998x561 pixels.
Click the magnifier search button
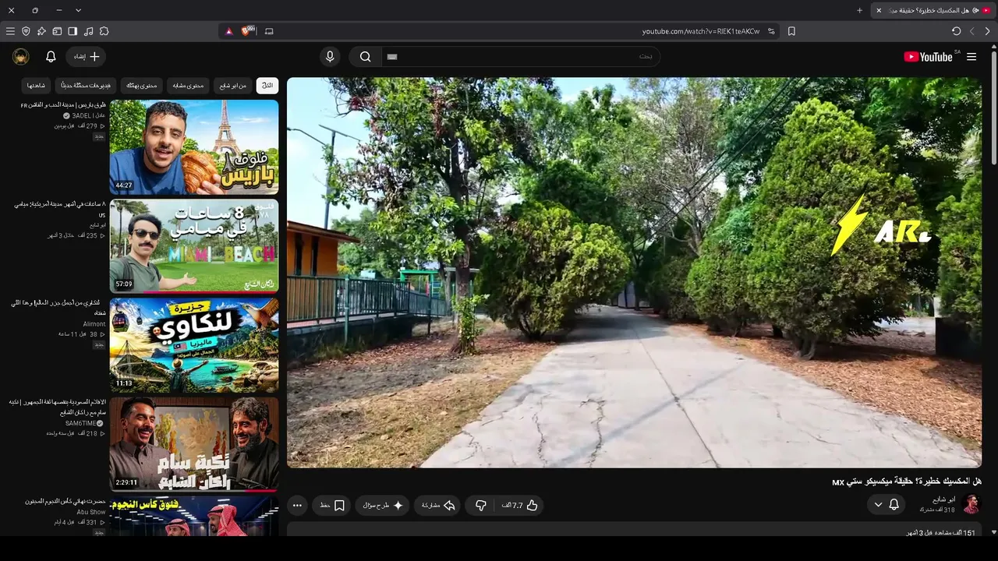(365, 57)
